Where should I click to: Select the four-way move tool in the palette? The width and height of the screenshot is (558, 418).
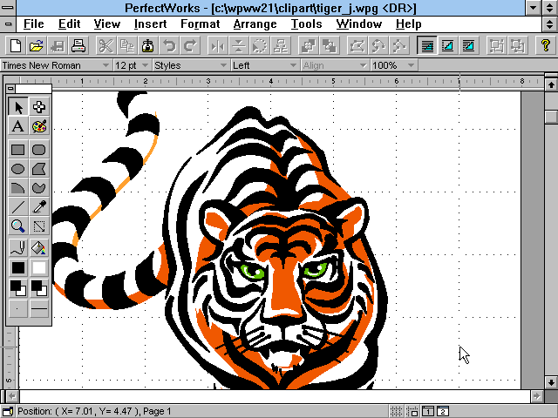(x=38, y=106)
